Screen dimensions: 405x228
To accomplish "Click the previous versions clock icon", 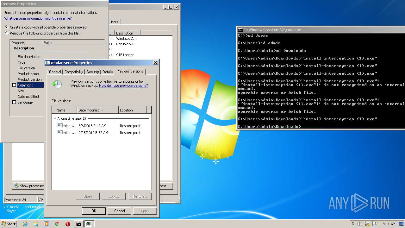I will click(57, 84).
